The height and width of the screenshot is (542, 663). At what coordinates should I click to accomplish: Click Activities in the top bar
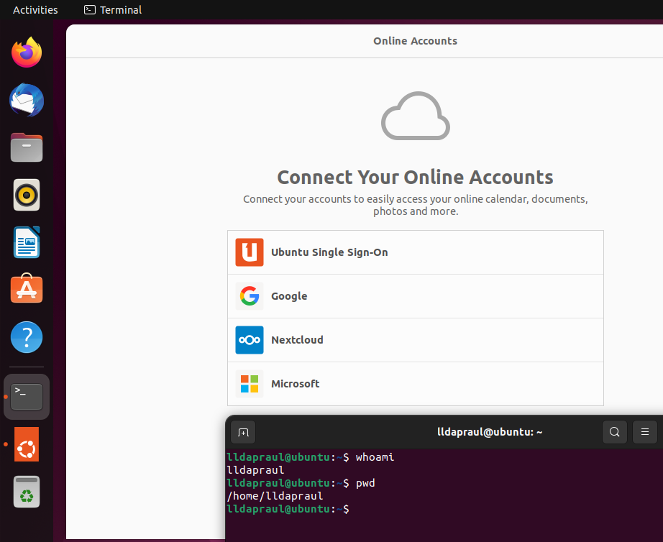(35, 10)
